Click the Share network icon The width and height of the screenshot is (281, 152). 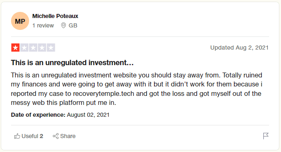[x=56, y=136]
